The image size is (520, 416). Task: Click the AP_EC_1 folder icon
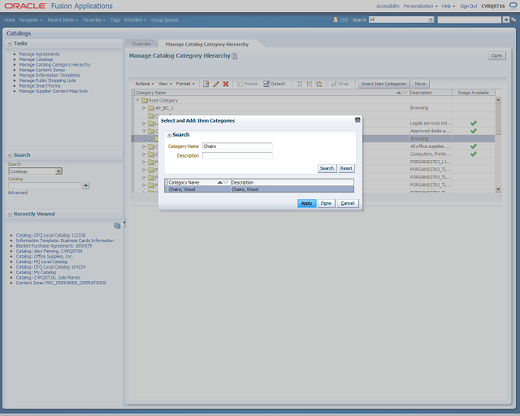pos(151,108)
